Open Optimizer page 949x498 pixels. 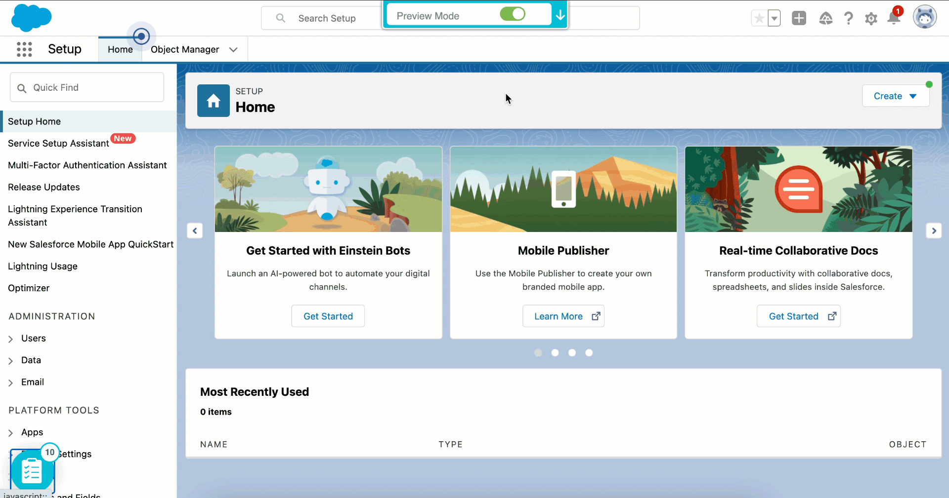[29, 288]
